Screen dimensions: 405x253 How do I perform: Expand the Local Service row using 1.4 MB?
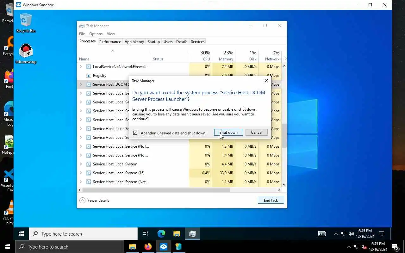coord(81,155)
